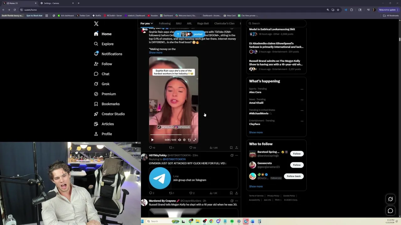The width and height of the screenshot is (401, 225).
Task: Click the X logo in the sidebar
Action: [x=96, y=24]
